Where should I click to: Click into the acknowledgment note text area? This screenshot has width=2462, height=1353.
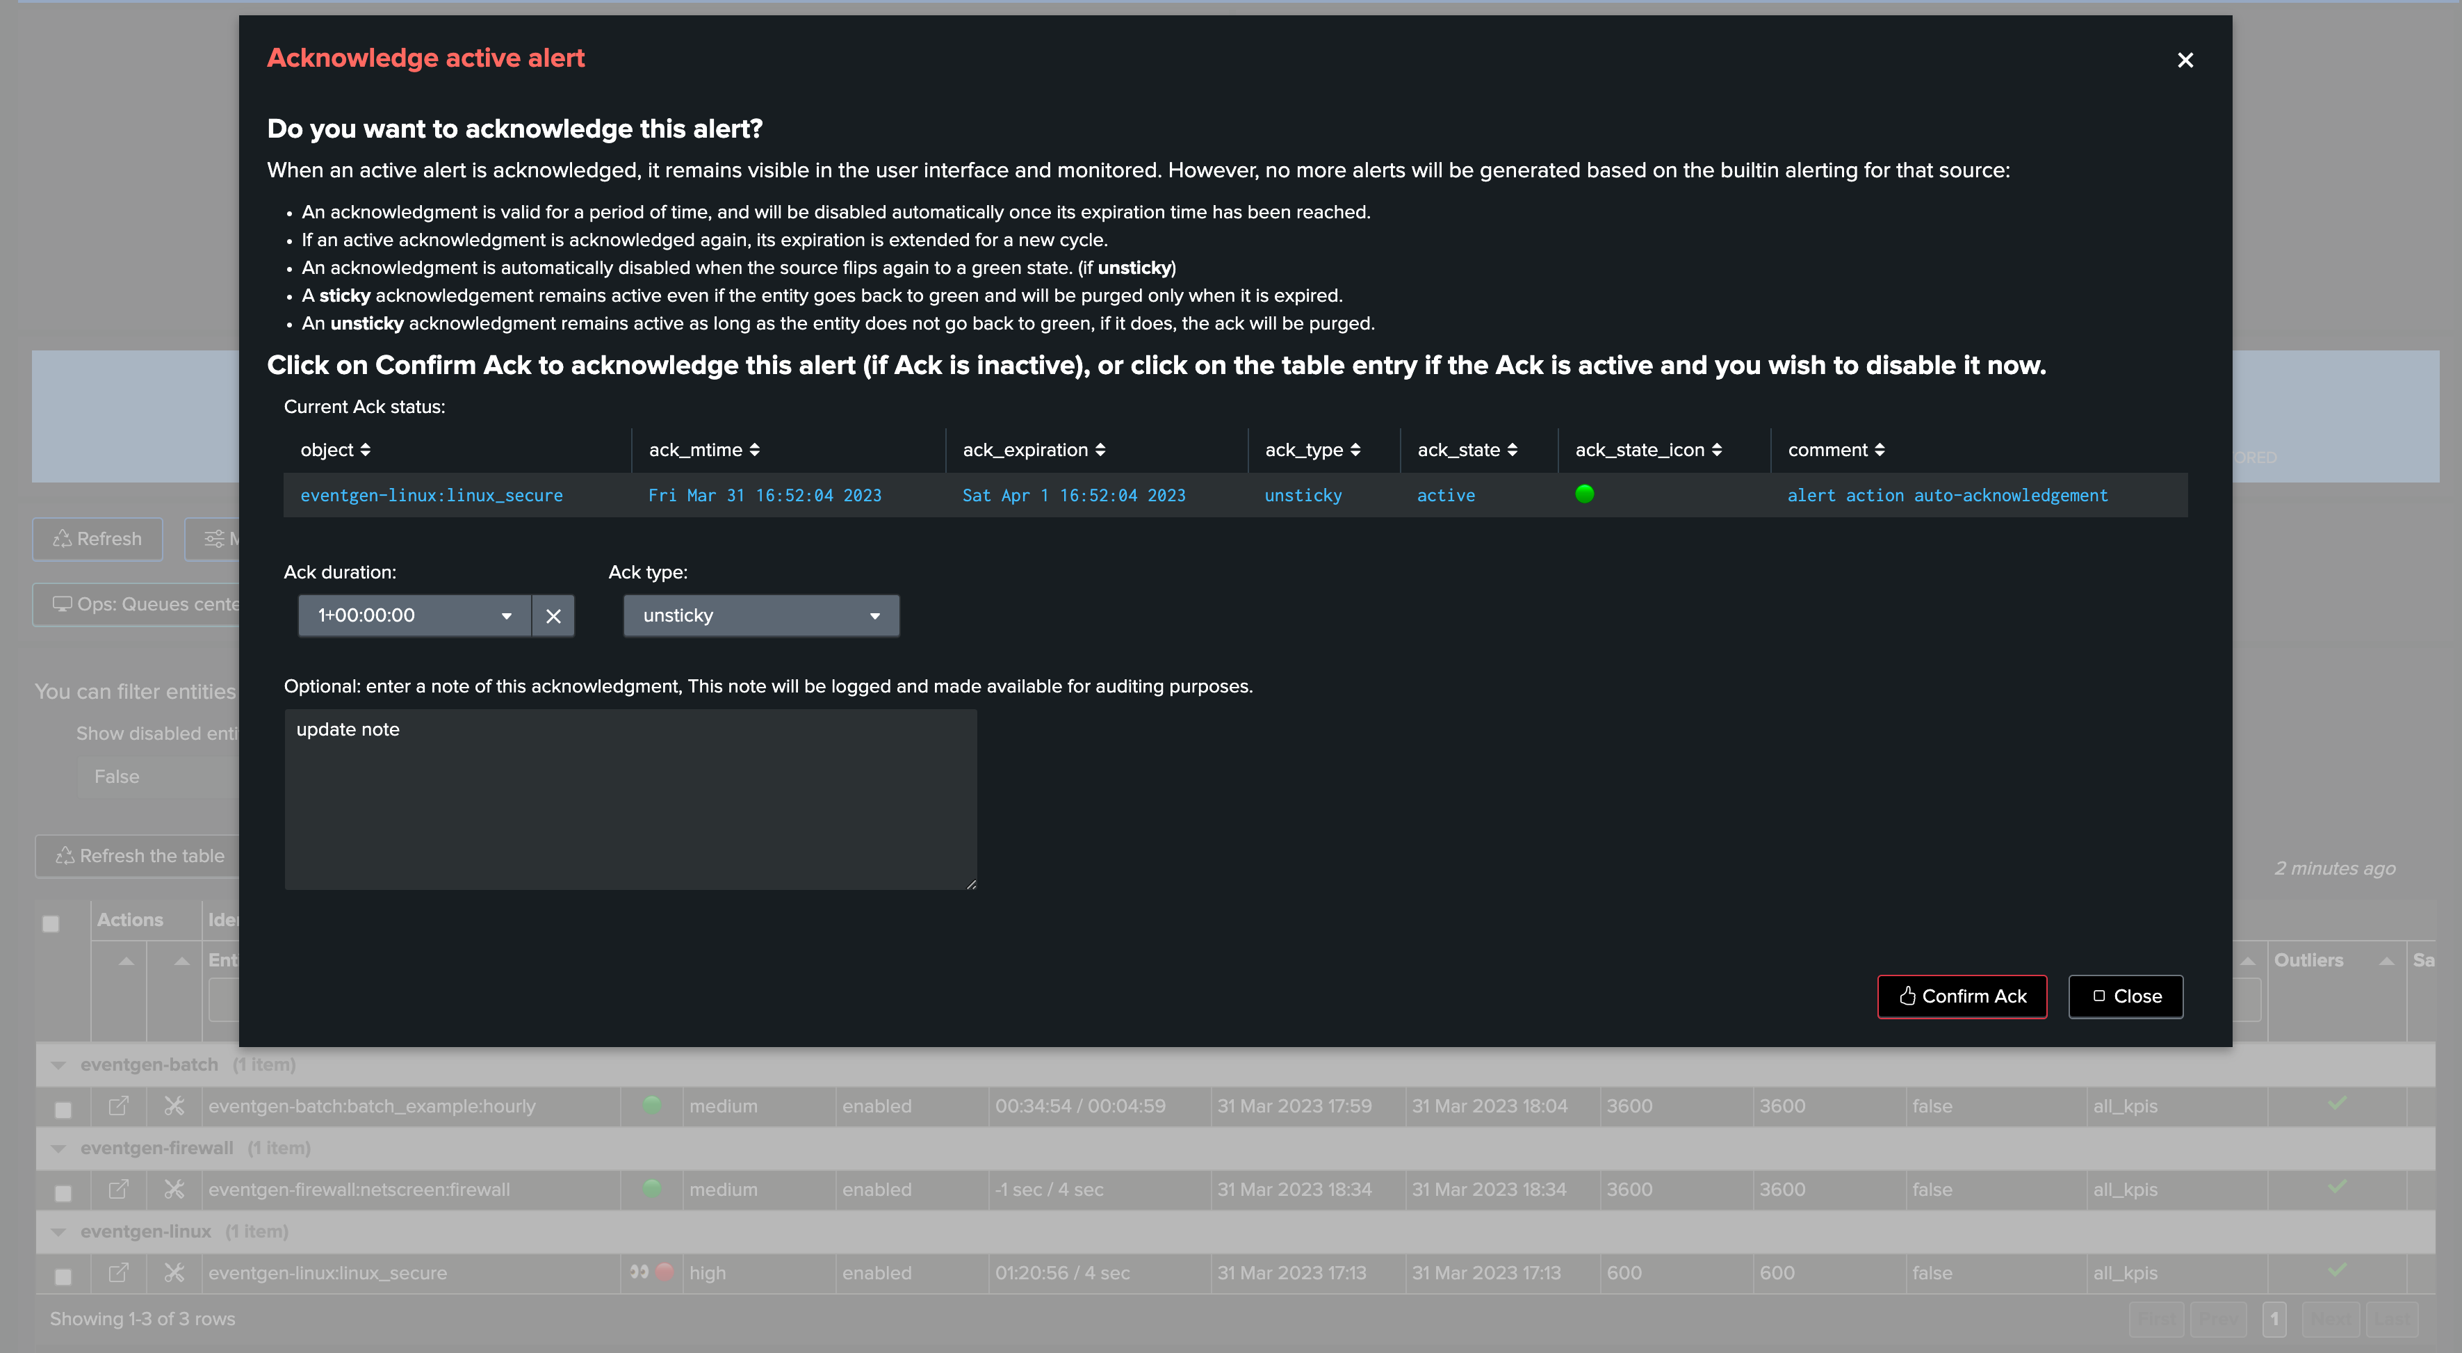631,798
